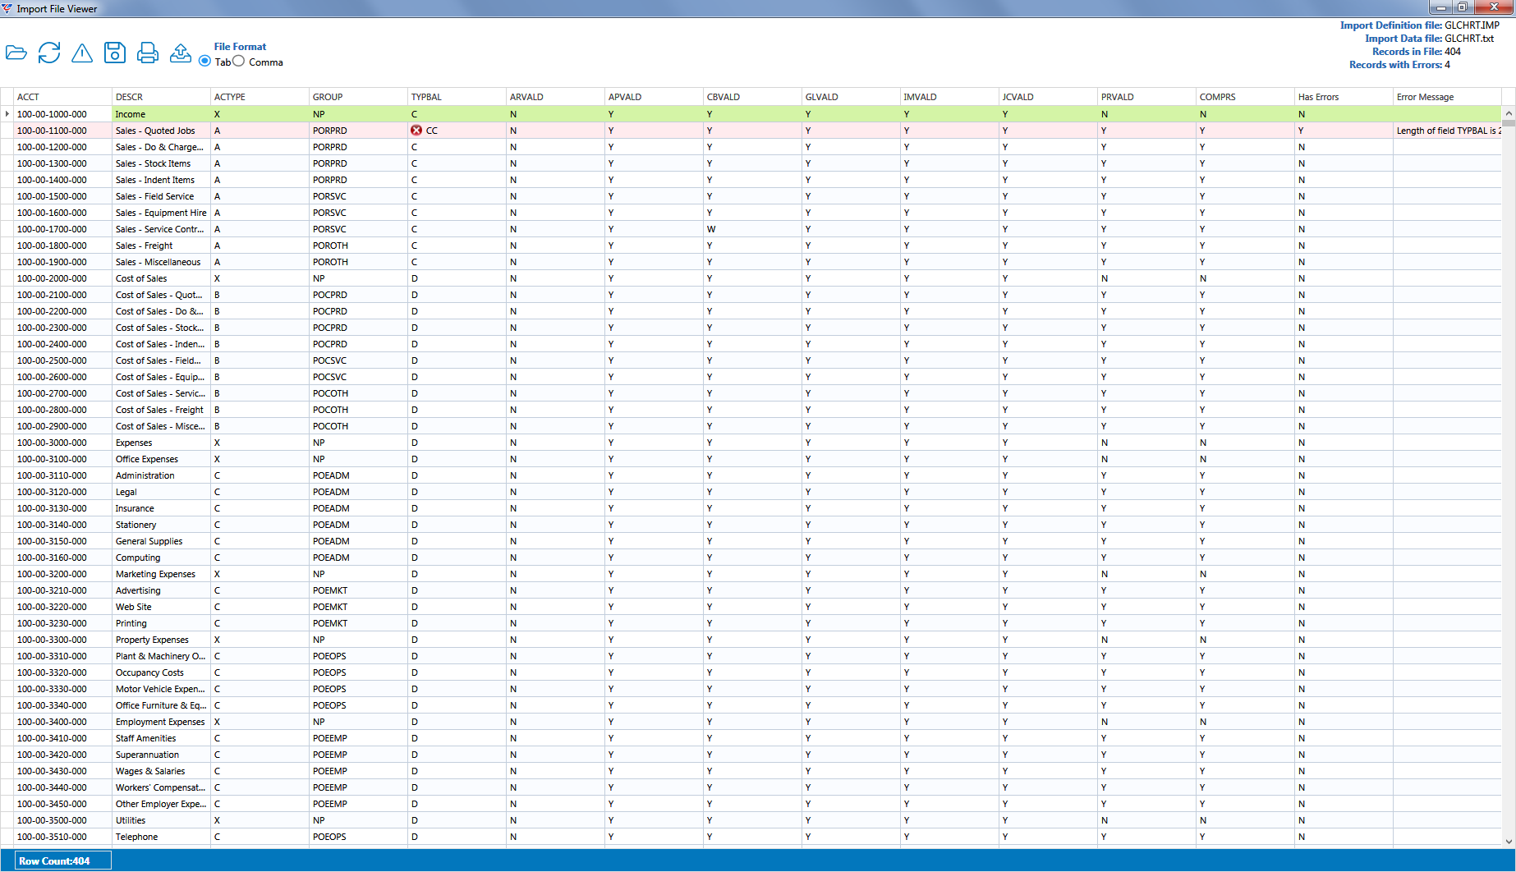Viewport: 1516px width, 872px height.
Task: Sort by the ACTYPE column header
Action: coord(260,97)
